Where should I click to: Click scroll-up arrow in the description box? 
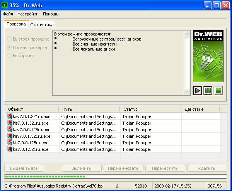click(x=187, y=34)
